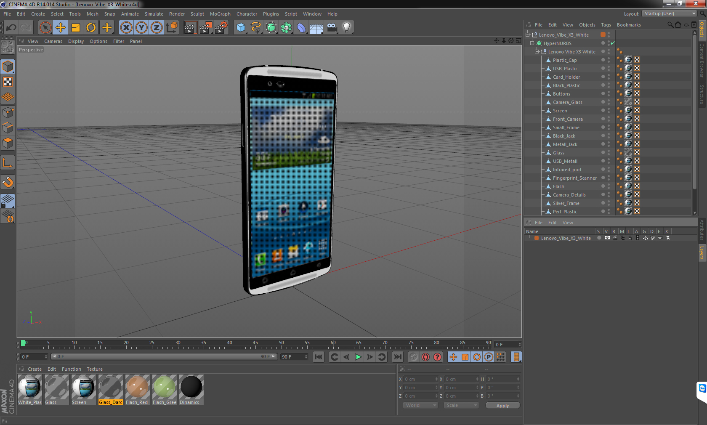
Task: Open the MoGraph menu
Action: [220, 14]
